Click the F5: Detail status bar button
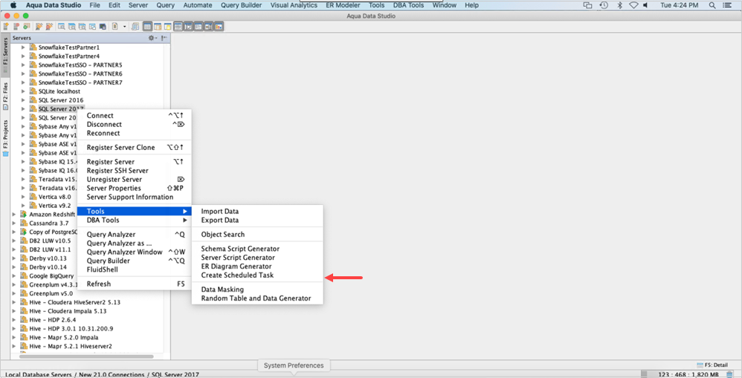Viewport: 742px width, 378px height. (712, 365)
